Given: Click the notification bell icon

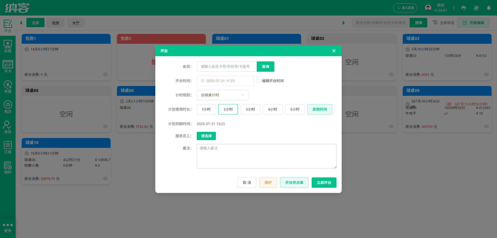Looking at the screenshot, I should [489, 8].
